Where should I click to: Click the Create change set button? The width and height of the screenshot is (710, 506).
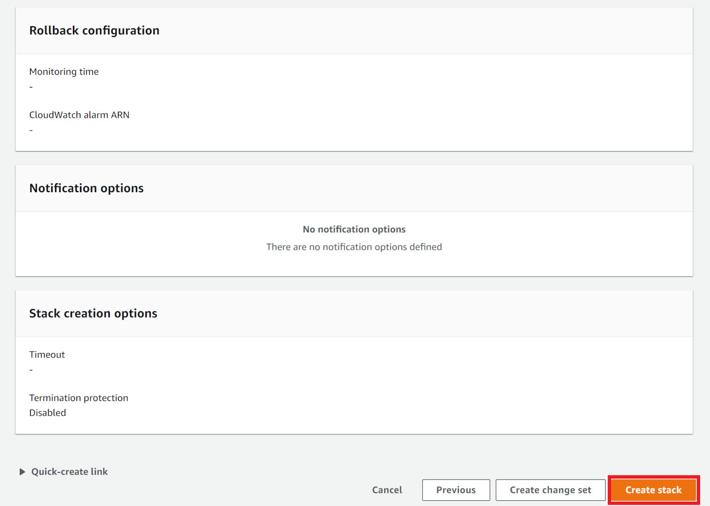click(x=550, y=490)
